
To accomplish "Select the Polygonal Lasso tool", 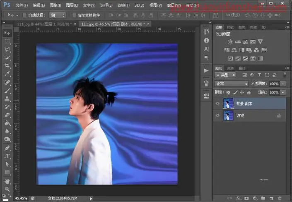I will pos(7,49).
